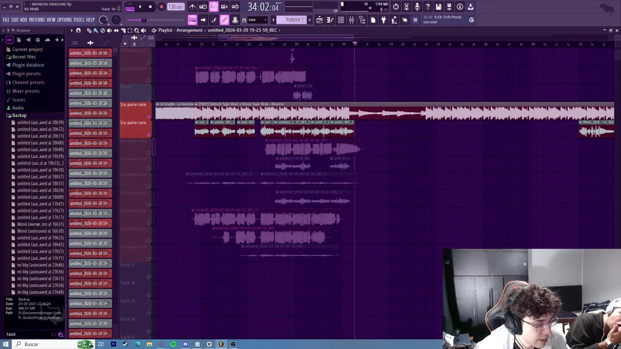
Task: Click the main volume knob
Action: click(103, 20)
